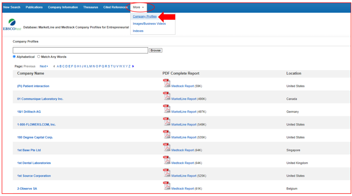Choose Indexes from the More menu
This screenshot has width=352, height=196.
point(138,31)
